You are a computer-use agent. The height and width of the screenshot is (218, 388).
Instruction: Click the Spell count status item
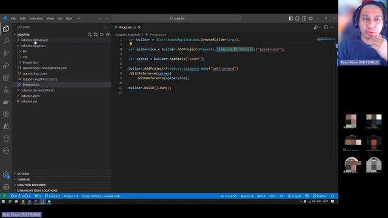294,196
